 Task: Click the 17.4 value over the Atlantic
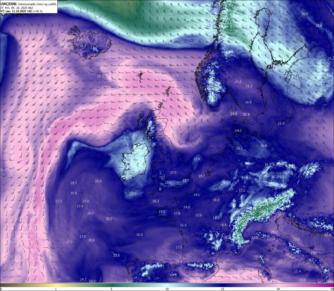coord(80,206)
